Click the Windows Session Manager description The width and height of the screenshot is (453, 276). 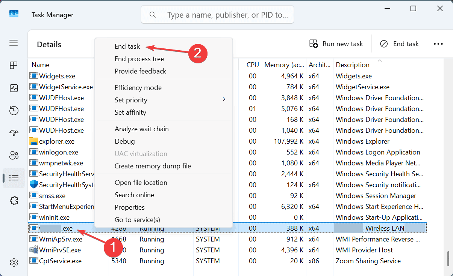coord(376,196)
